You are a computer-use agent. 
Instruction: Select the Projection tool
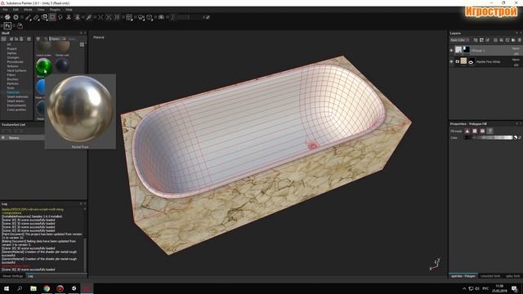(44, 17)
